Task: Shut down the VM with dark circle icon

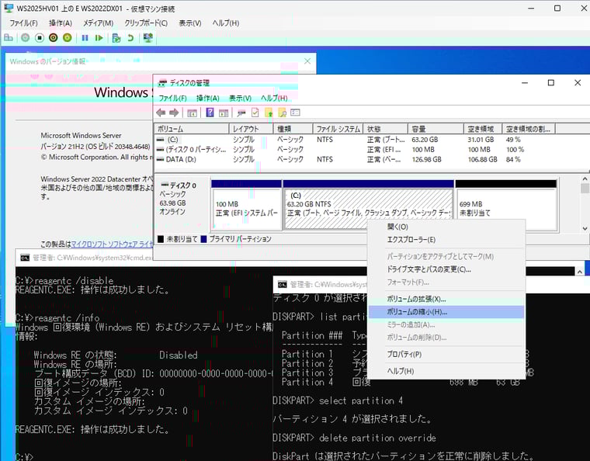Action: [54, 37]
